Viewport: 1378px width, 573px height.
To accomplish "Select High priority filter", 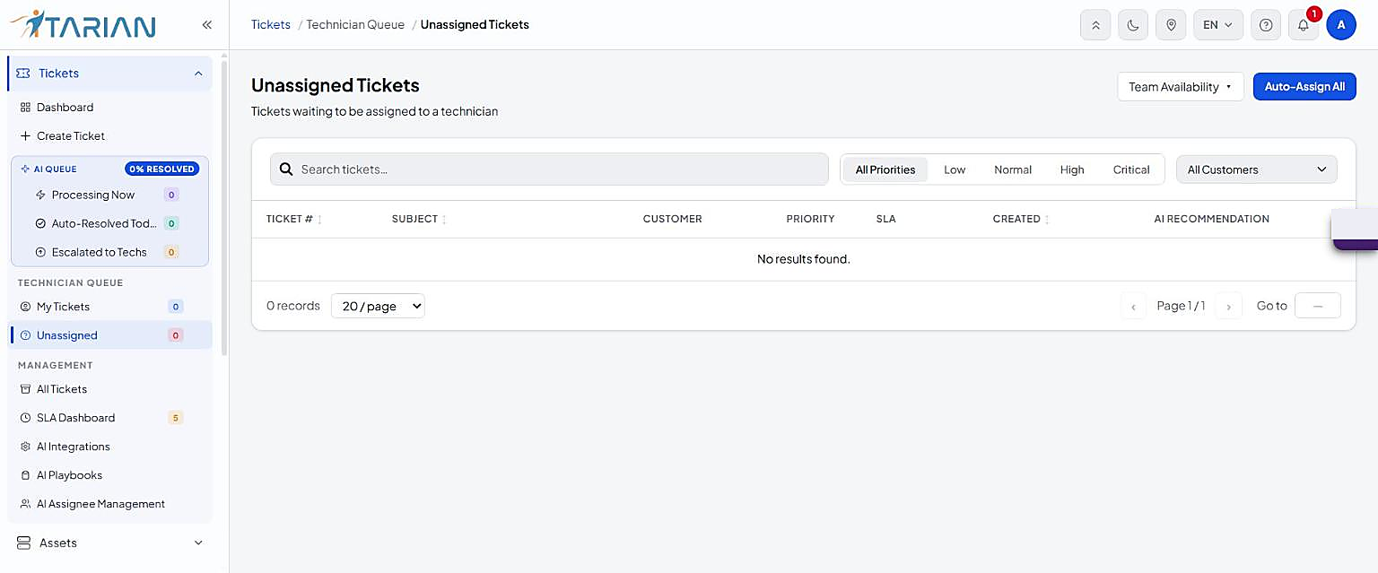I will pyautogui.click(x=1072, y=169).
